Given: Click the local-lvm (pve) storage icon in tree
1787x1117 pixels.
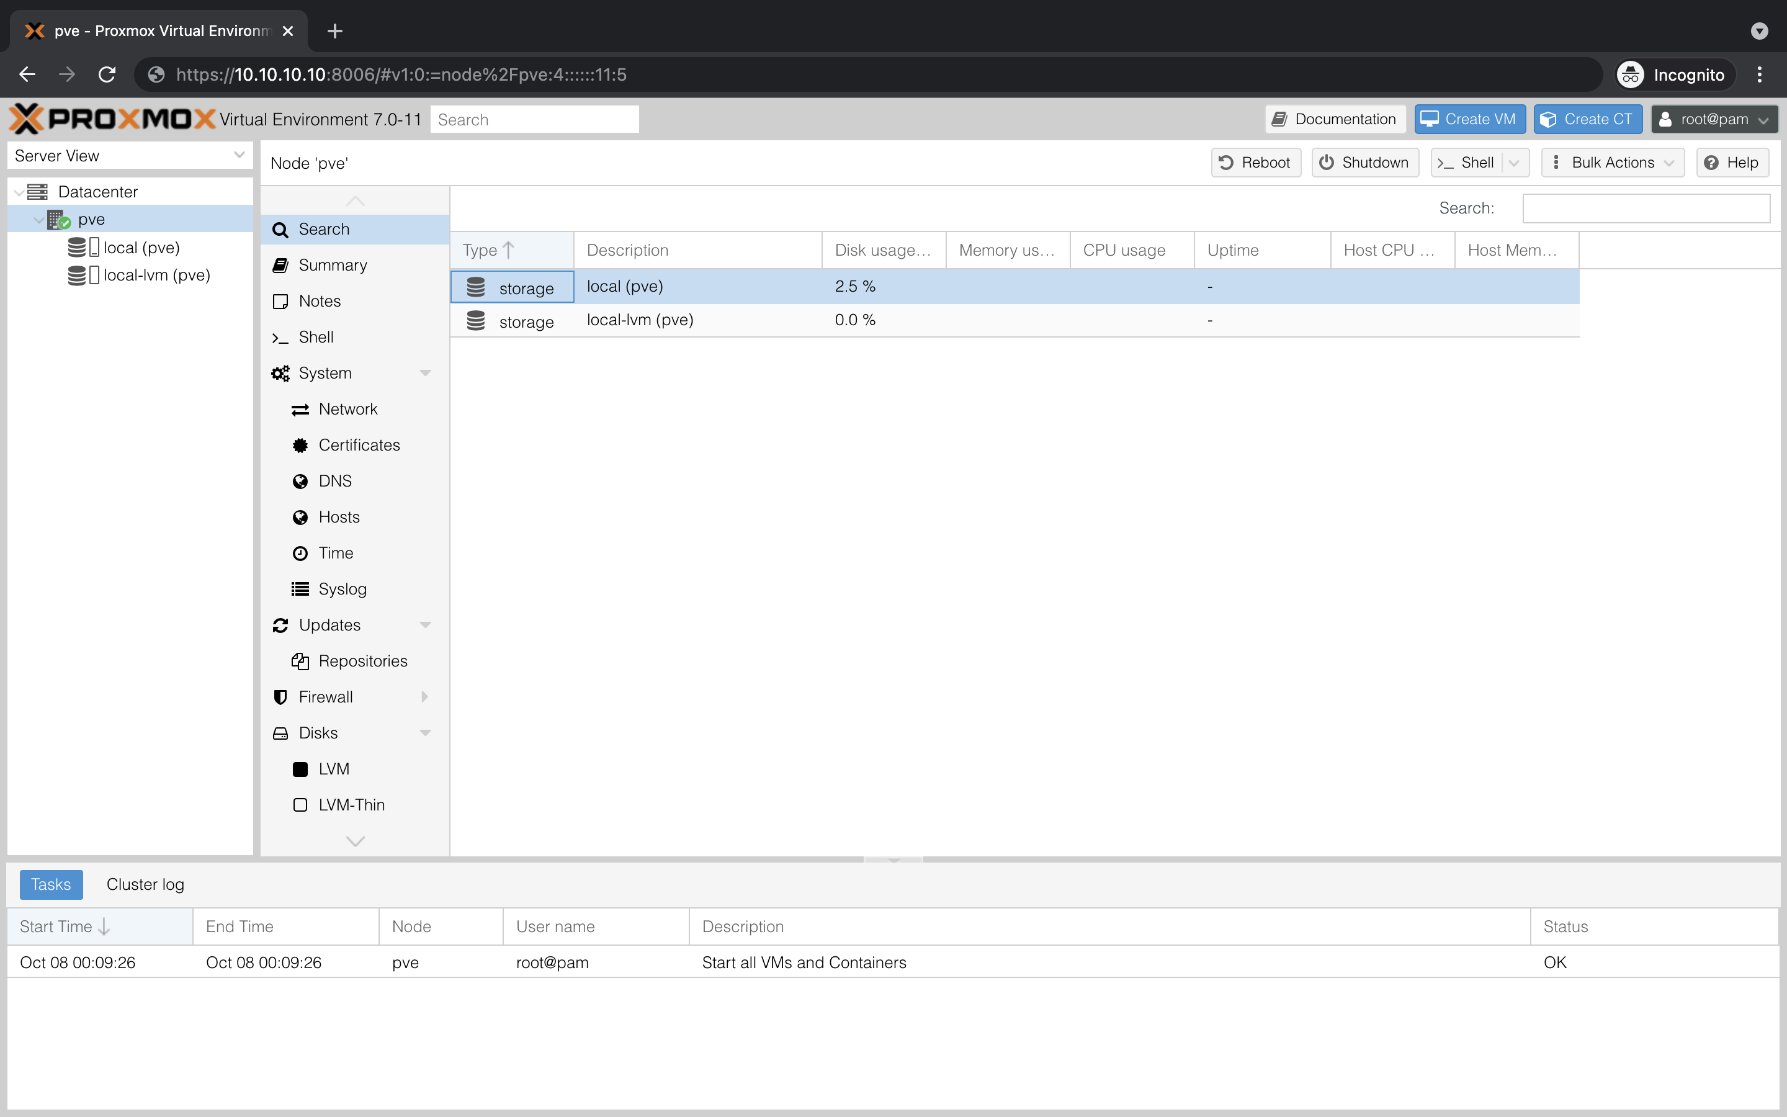Looking at the screenshot, I should point(83,275).
